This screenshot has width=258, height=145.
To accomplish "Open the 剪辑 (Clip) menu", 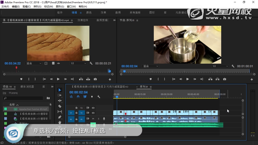I will tap(26, 6).
